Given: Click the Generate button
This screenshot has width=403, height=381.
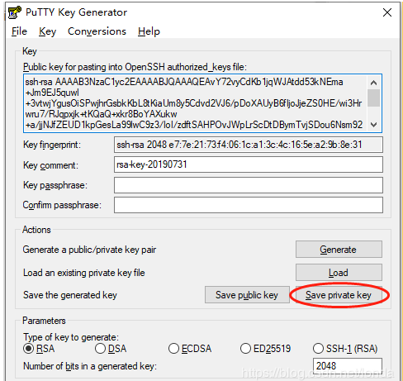Looking at the screenshot, I should coord(339,250).
